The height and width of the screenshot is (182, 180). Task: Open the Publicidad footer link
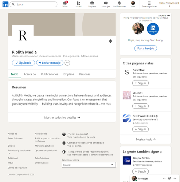(x=13, y=158)
